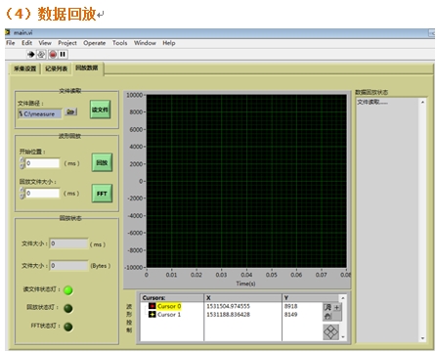Click the diamond cursor mover pad
Screen dimensions: 436x352
tap(330, 332)
